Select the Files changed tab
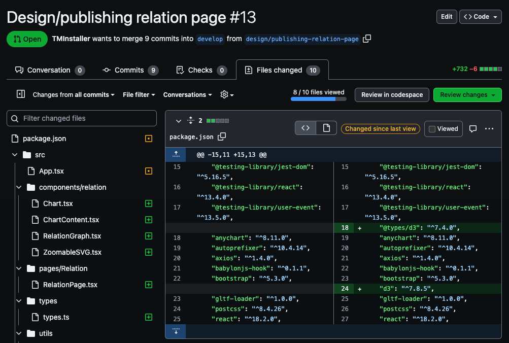 point(282,70)
